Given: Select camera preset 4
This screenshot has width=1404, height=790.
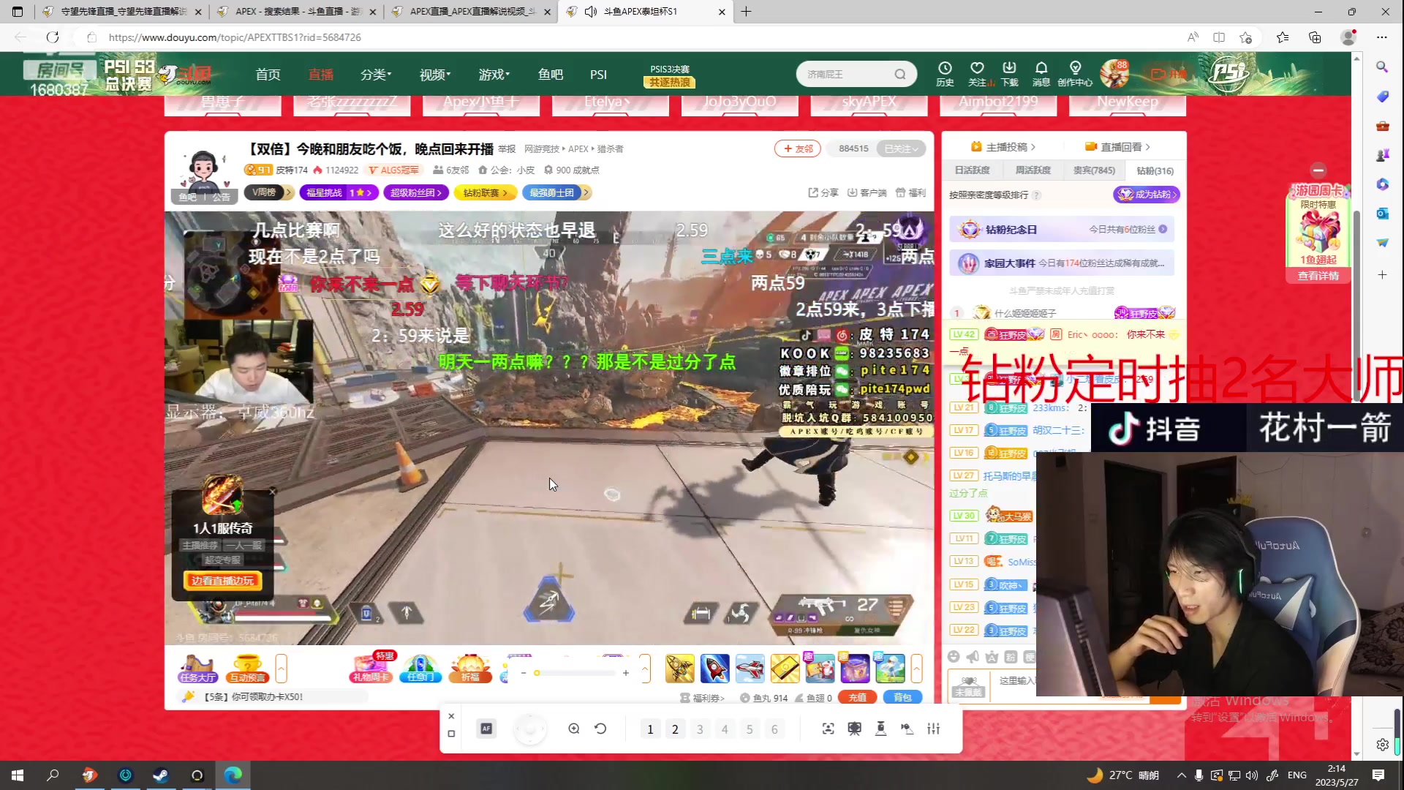Looking at the screenshot, I should 725,729.
